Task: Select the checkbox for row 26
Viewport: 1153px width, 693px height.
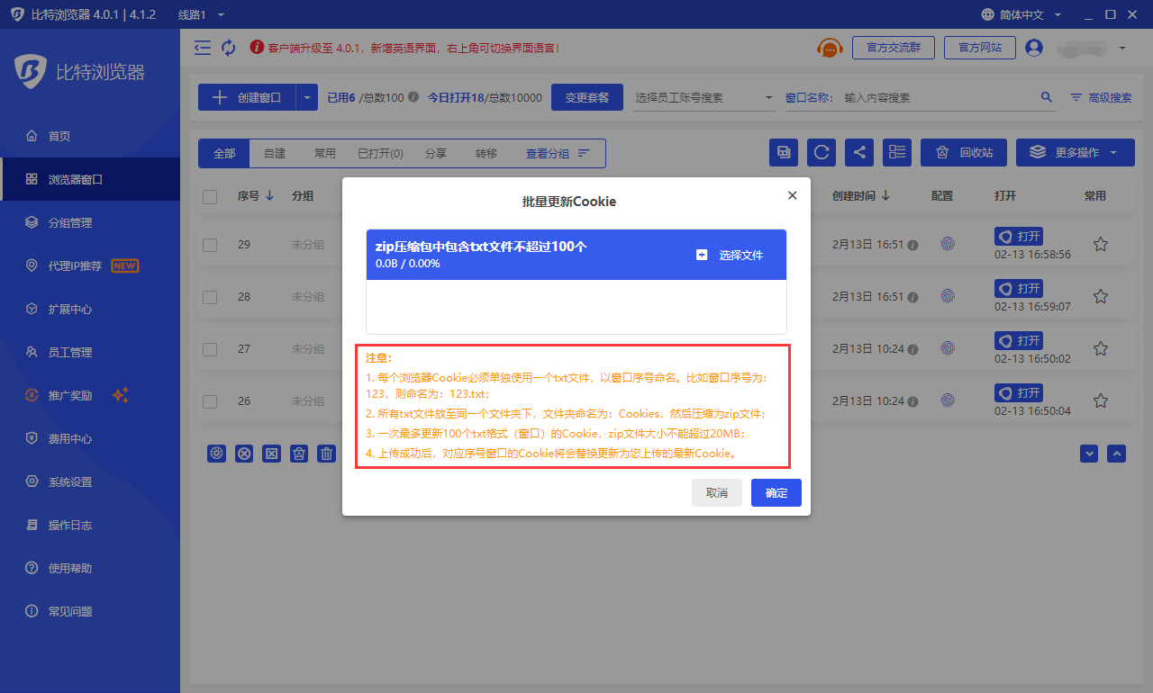Action: 210,401
